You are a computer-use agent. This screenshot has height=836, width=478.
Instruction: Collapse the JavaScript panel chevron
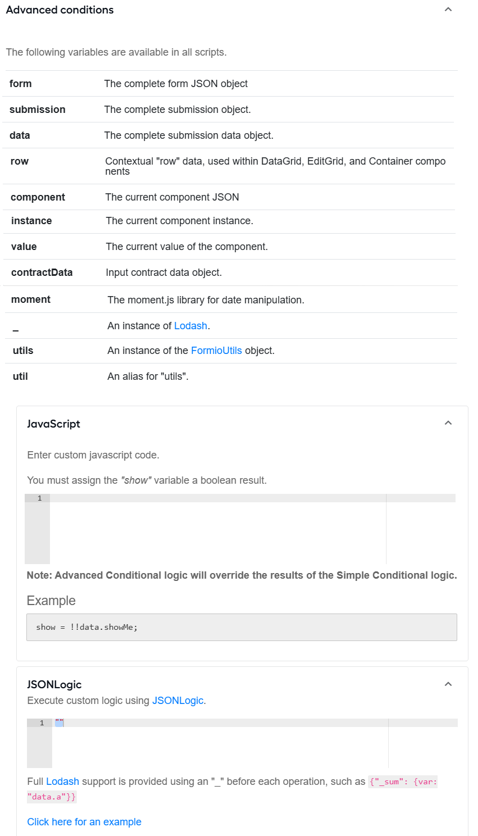click(x=448, y=423)
